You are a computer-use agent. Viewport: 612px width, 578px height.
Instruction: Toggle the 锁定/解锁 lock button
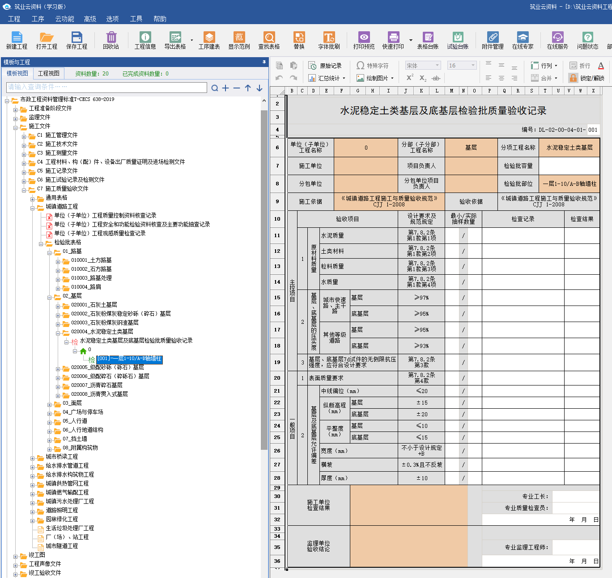tap(586, 78)
